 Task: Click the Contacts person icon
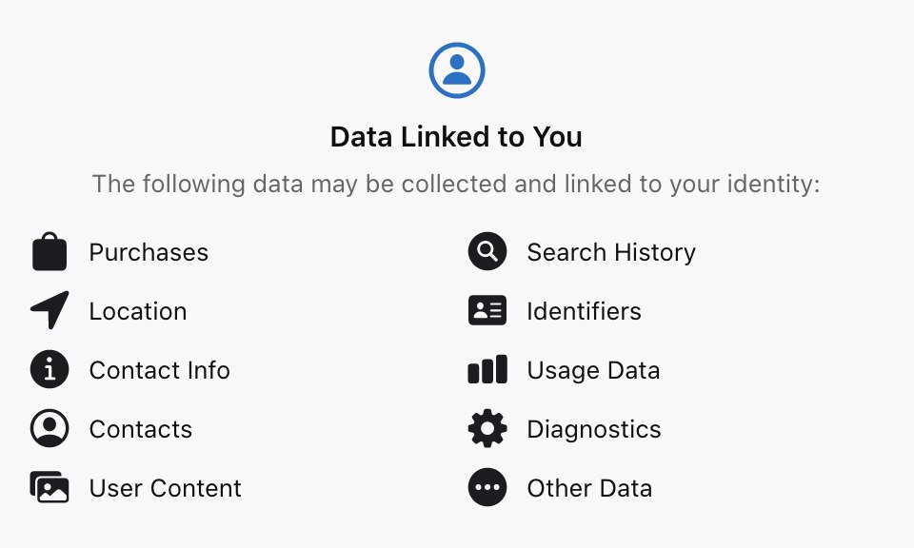tap(50, 429)
